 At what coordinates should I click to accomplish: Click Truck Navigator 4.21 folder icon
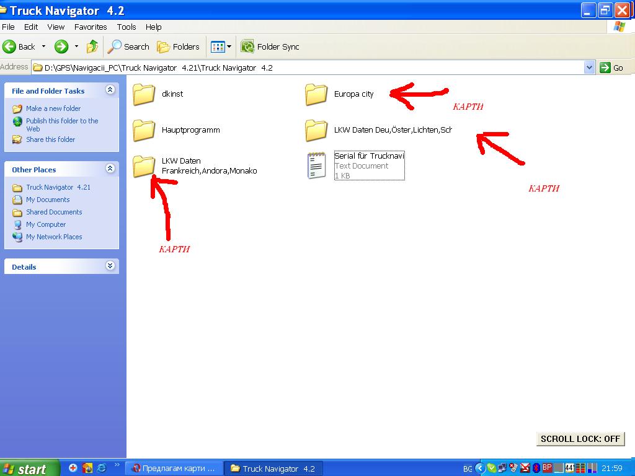pyautogui.click(x=17, y=187)
